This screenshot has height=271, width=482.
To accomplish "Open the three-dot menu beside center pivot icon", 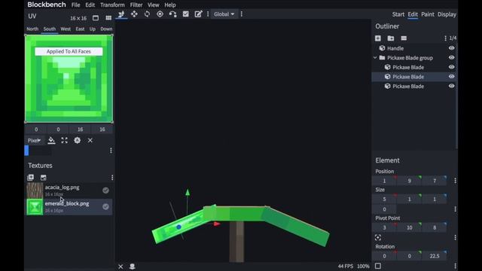I will pos(455,238).
